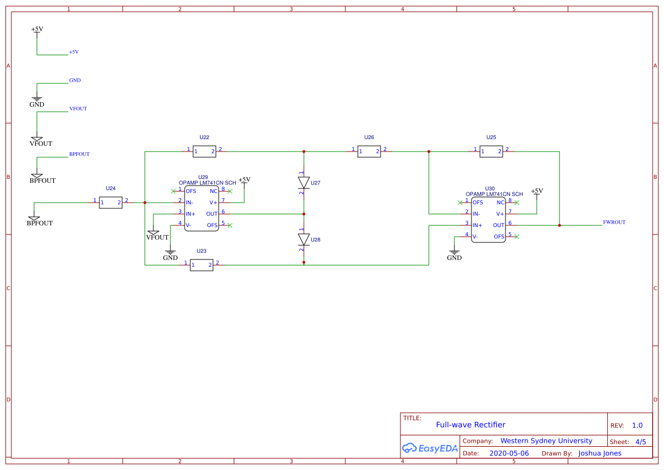Viewport: 664px width, 470px height.
Task: Click the junction dot between U26 and U25
Action: coord(428,152)
